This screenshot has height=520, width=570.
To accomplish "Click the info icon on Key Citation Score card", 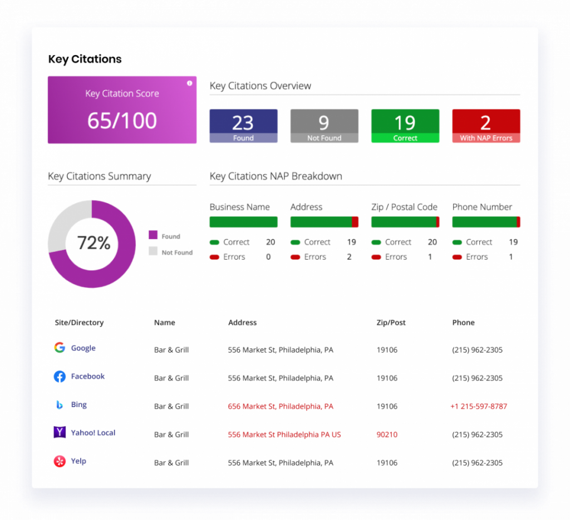I will click(x=189, y=83).
